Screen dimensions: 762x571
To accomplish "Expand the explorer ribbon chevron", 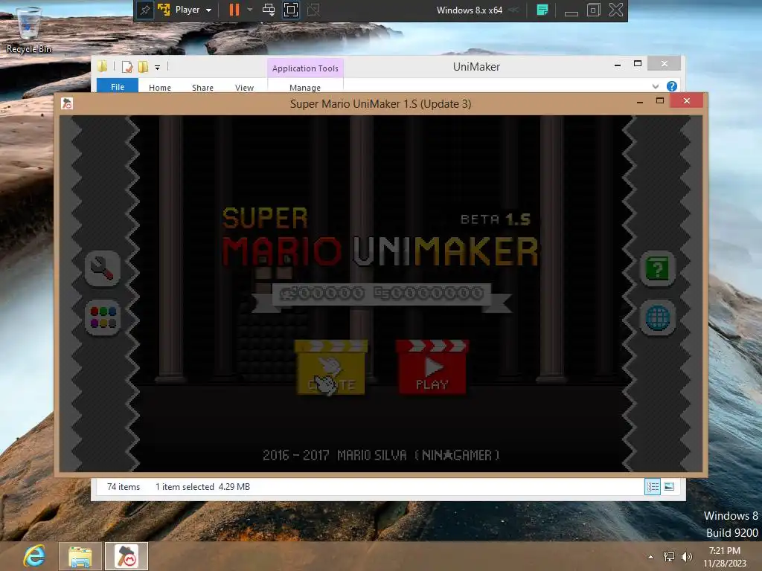I will pyautogui.click(x=655, y=86).
